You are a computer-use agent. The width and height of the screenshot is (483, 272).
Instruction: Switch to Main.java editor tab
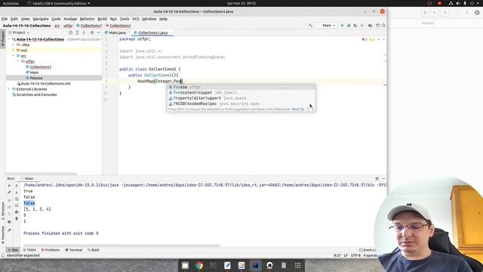point(117,32)
